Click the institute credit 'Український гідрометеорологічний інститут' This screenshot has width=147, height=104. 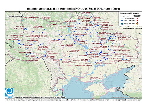[40, 97]
